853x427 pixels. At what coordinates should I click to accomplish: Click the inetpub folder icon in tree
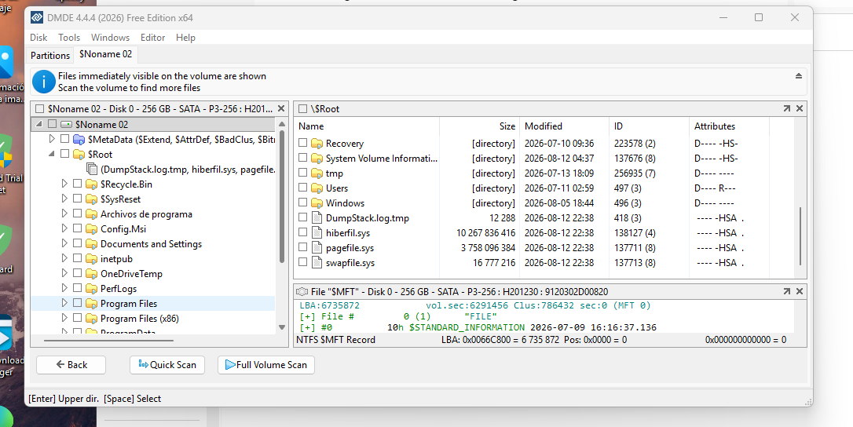[x=91, y=259]
